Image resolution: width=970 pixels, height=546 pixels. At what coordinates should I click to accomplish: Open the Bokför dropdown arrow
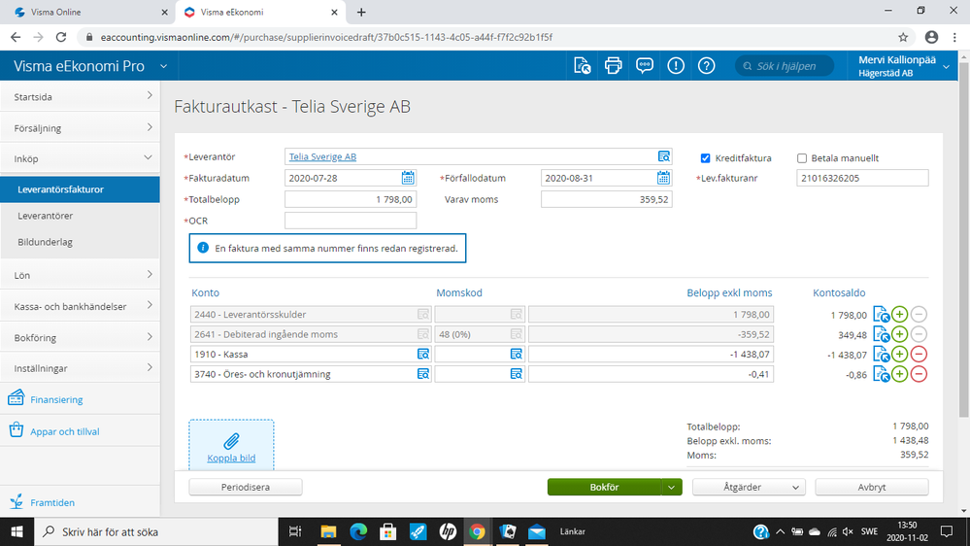coord(671,487)
